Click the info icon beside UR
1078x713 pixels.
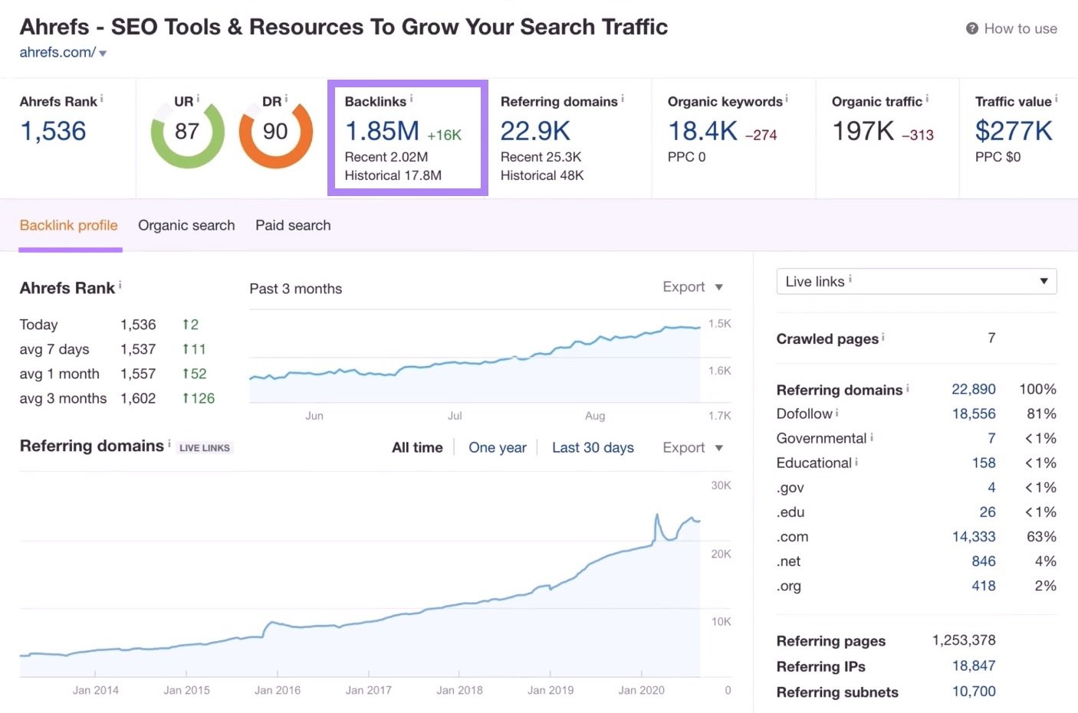[x=198, y=99]
